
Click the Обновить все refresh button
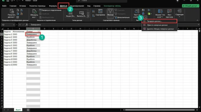(x=34, y=13)
